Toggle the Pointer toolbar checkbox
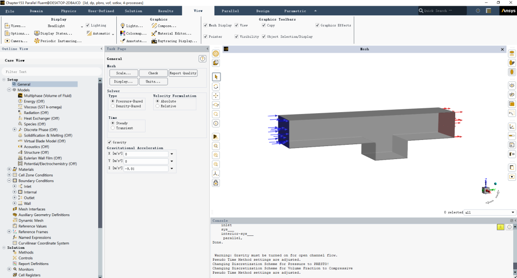The width and height of the screenshot is (517, 278). [x=205, y=36]
